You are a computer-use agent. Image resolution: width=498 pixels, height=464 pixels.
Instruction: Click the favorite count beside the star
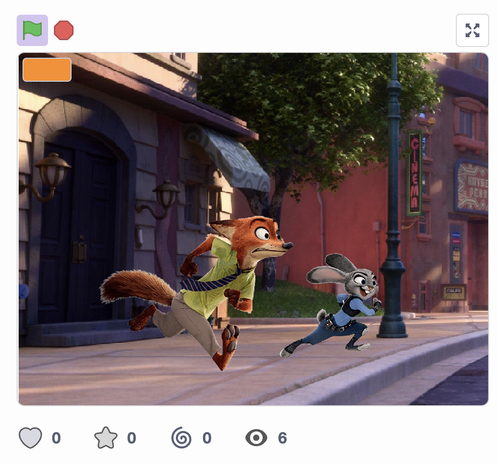(x=131, y=438)
